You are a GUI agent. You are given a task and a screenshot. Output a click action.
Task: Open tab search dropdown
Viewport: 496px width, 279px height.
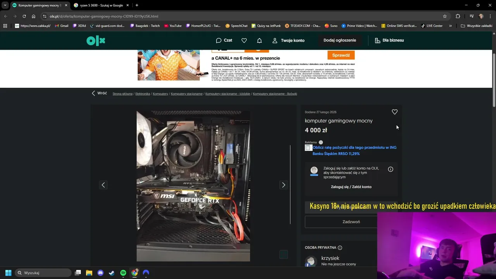pos(5,5)
